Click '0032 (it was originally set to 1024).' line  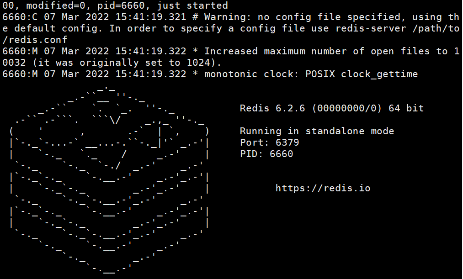(x=112, y=63)
